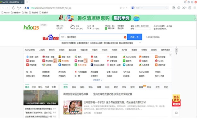Click the feedback icon at page right bottom
198x119 pixels.
176,113
